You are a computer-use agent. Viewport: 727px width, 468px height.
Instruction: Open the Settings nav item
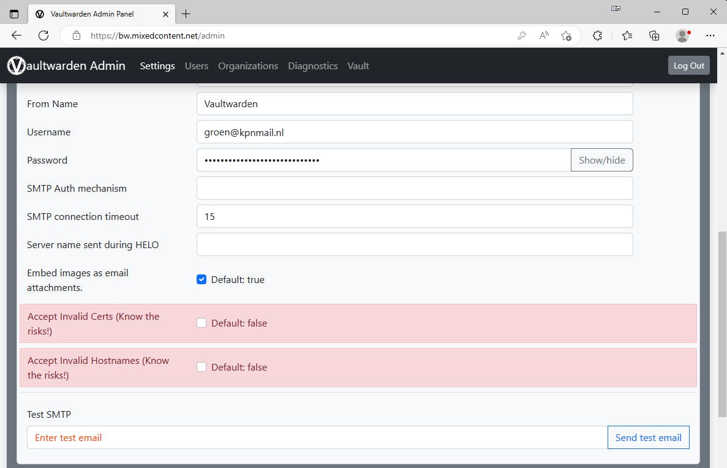[157, 66]
